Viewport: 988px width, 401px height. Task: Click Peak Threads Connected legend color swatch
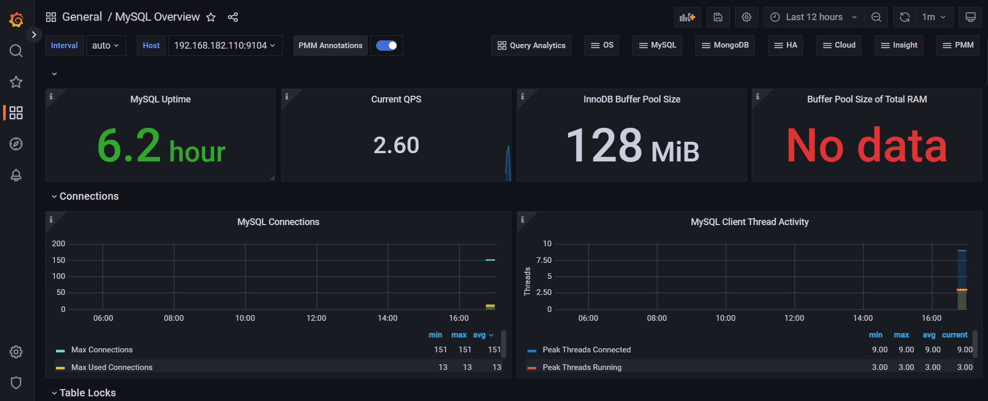532,351
